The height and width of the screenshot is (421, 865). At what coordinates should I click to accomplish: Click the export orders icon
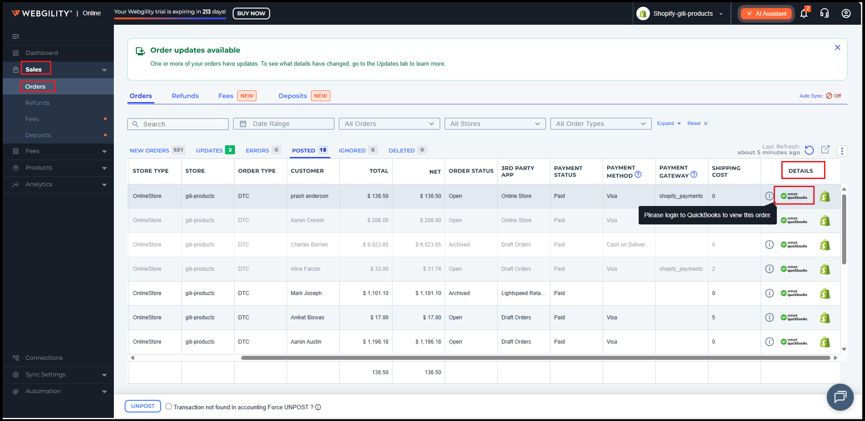click(x=825, y=150)
